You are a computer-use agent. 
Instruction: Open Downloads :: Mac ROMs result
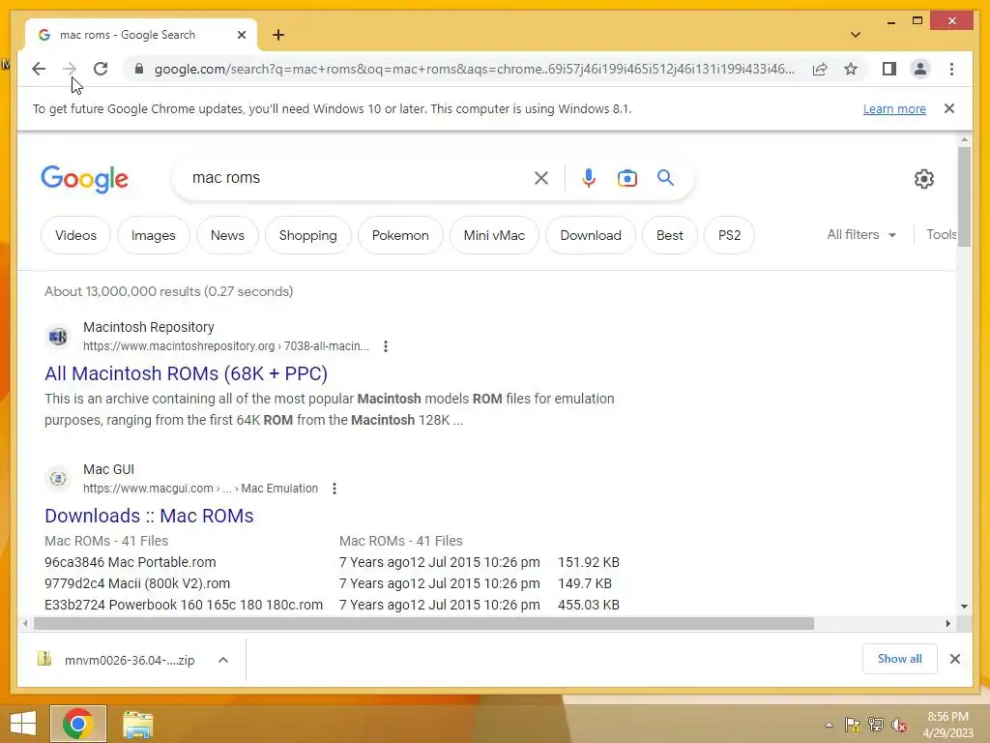coord(149,516)
